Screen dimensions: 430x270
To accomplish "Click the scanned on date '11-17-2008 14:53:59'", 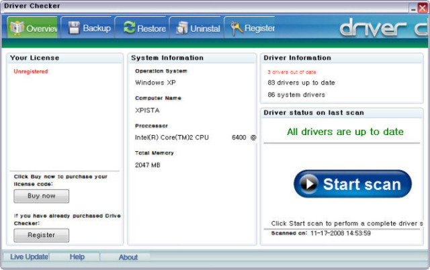I will coord(341,233).
